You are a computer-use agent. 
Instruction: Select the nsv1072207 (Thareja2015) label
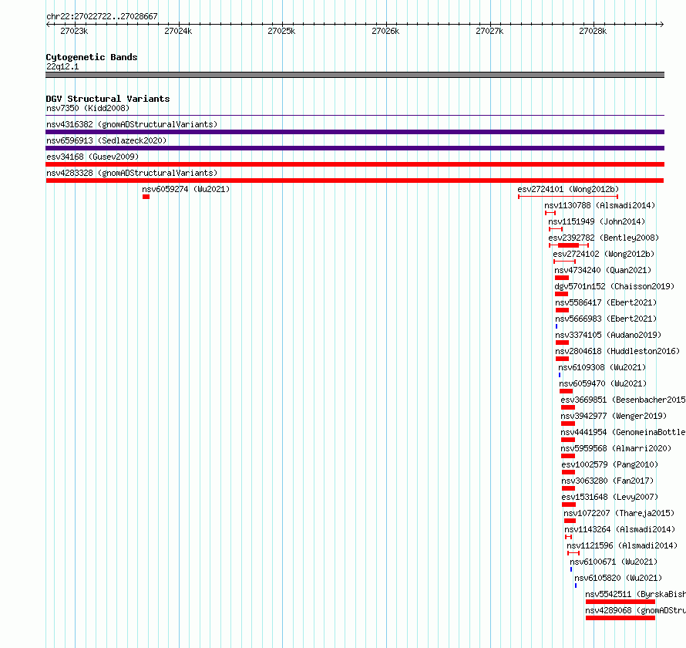(619, 513)
